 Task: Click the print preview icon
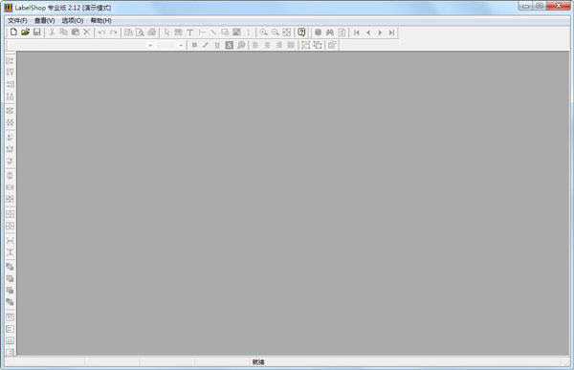140,33
